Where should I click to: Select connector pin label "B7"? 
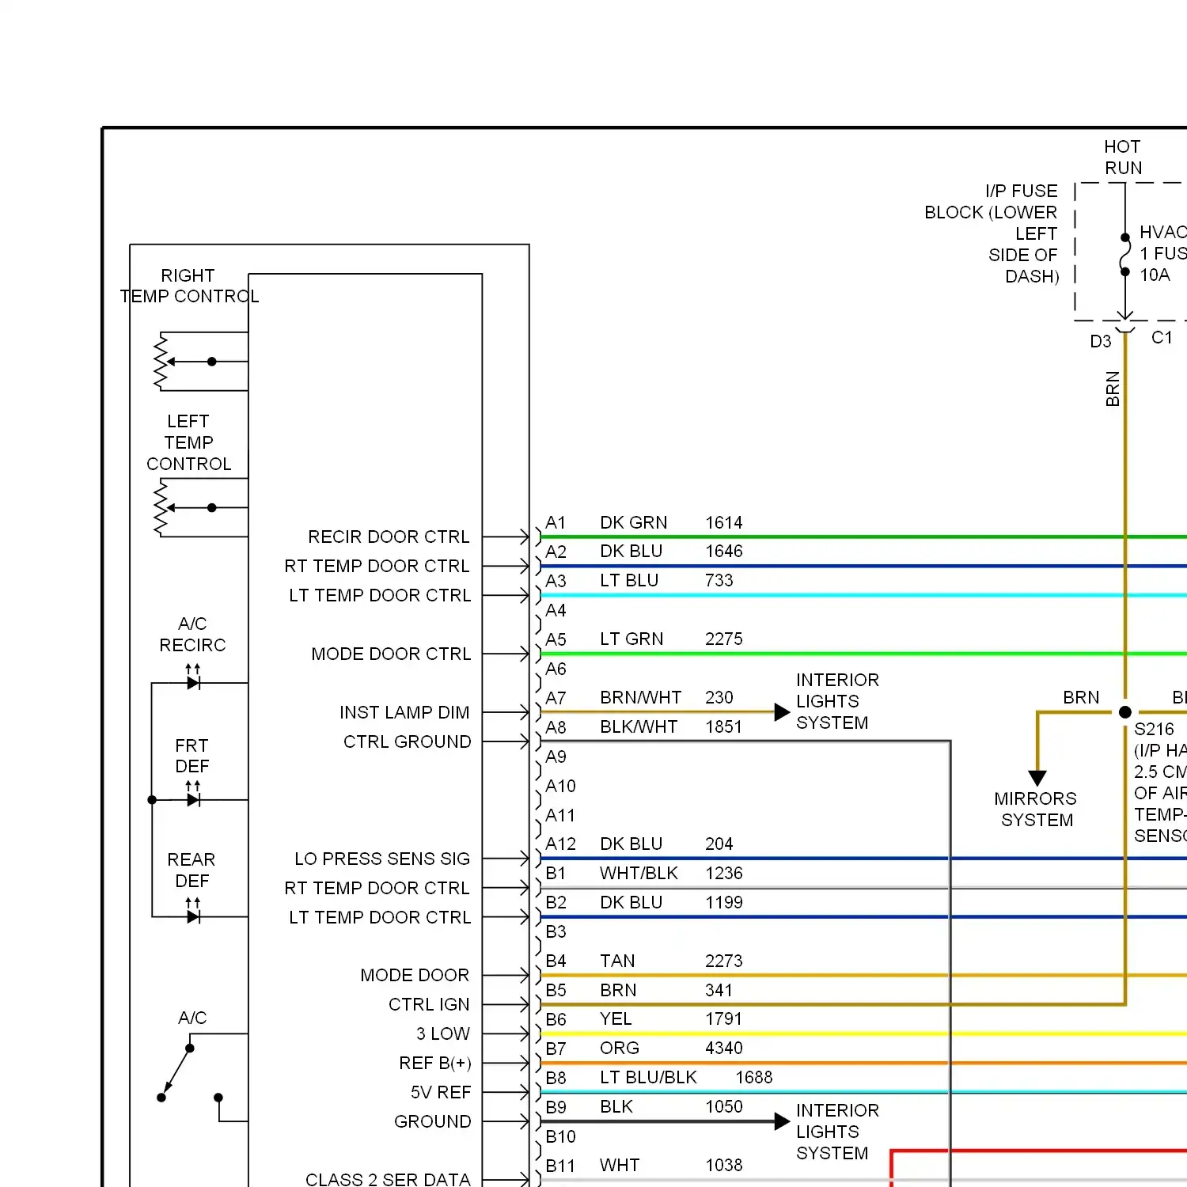[556, 1048]
